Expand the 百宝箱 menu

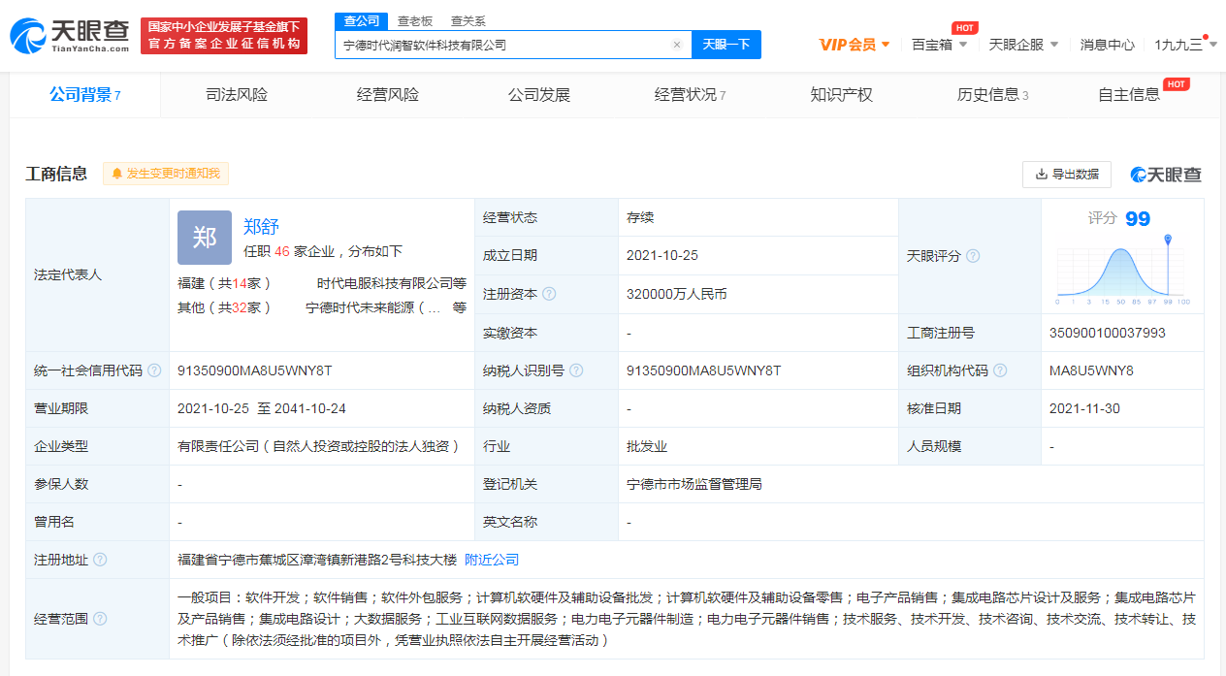pos(939,45)
